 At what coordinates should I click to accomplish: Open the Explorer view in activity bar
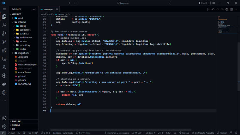(x=4, y=16)
